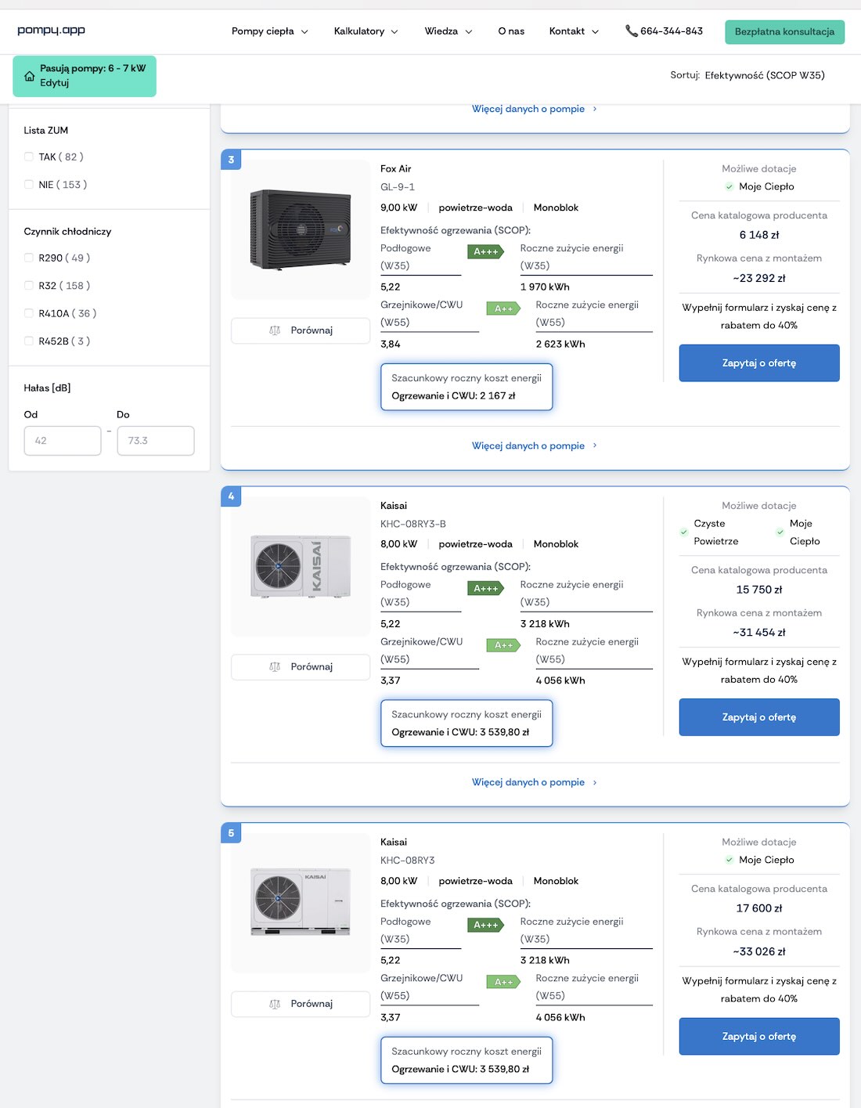Click the A+++ energy label for Fox Air
861x1108 pixels.
click(486, 251)
